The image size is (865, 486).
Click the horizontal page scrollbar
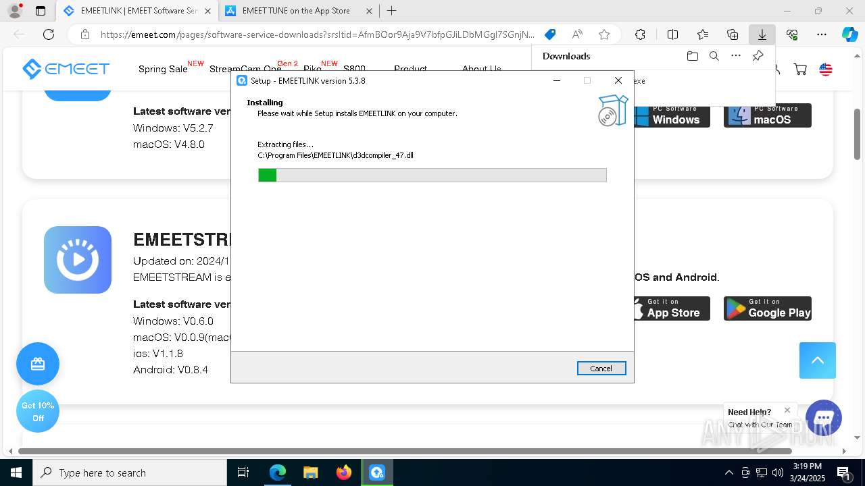click(405, 451)
